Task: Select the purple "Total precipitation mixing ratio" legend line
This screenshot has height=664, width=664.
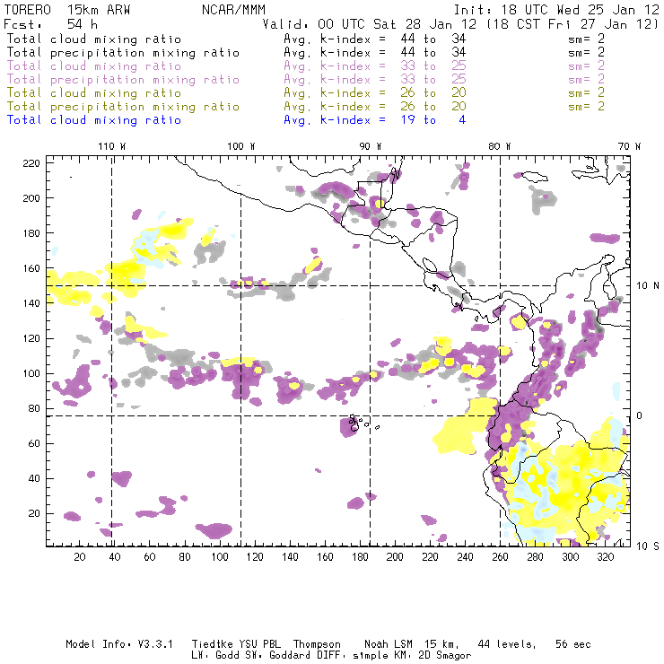Action: (123, 80)
